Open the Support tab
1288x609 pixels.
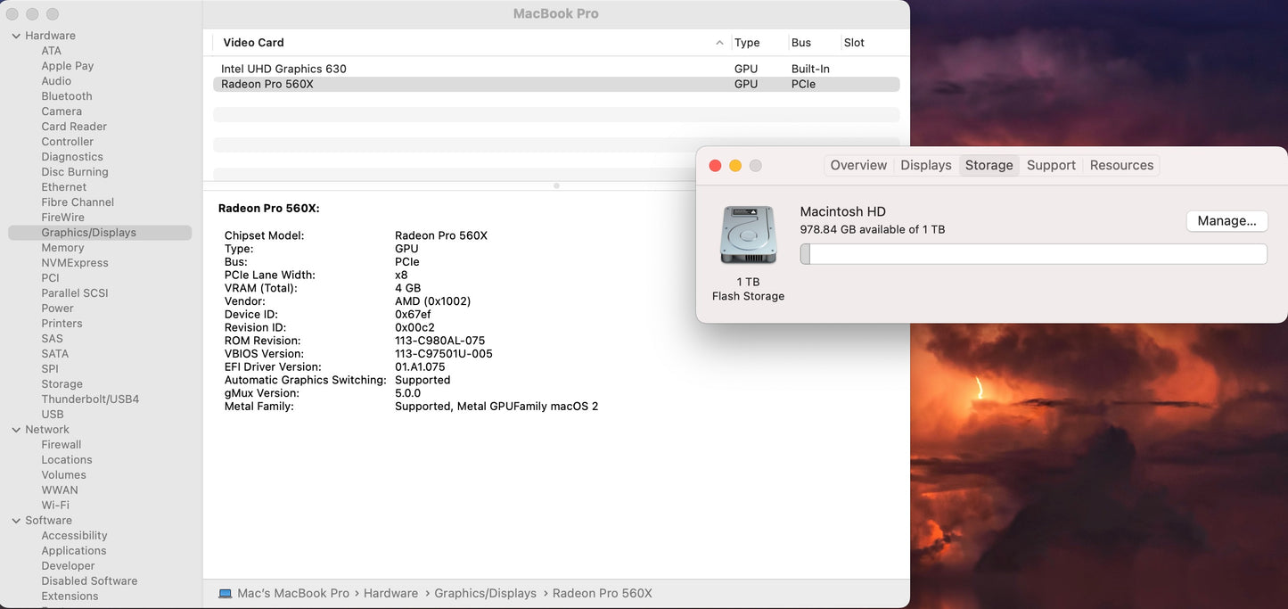point(1051,165)
